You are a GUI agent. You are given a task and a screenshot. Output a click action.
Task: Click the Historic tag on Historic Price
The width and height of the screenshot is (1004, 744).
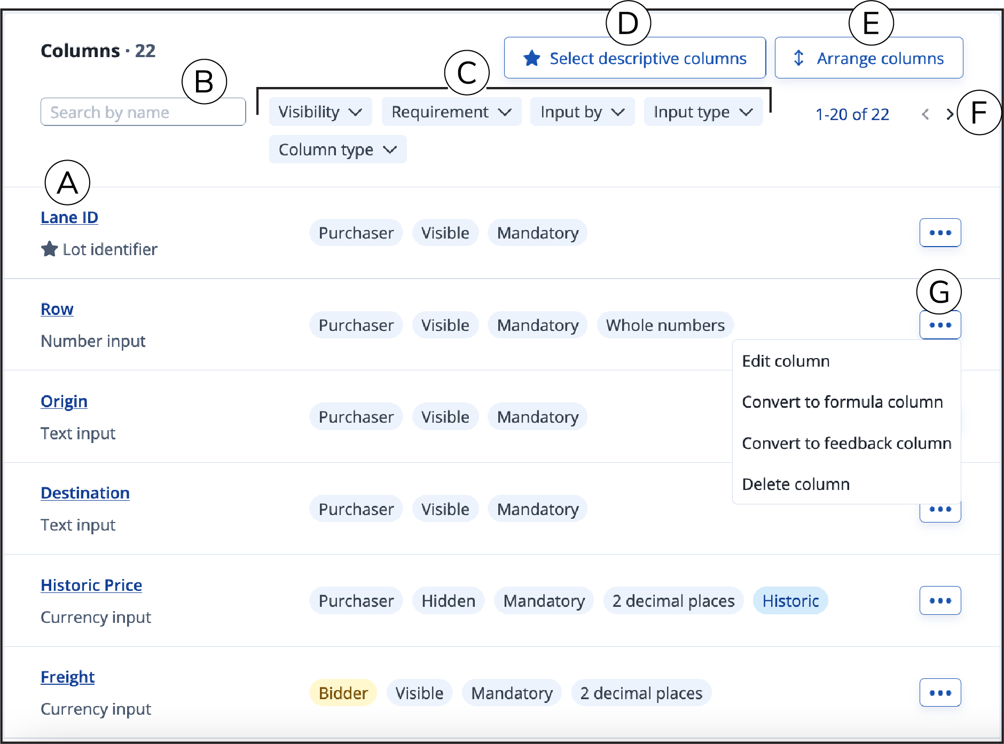click(x=790, y=601)
